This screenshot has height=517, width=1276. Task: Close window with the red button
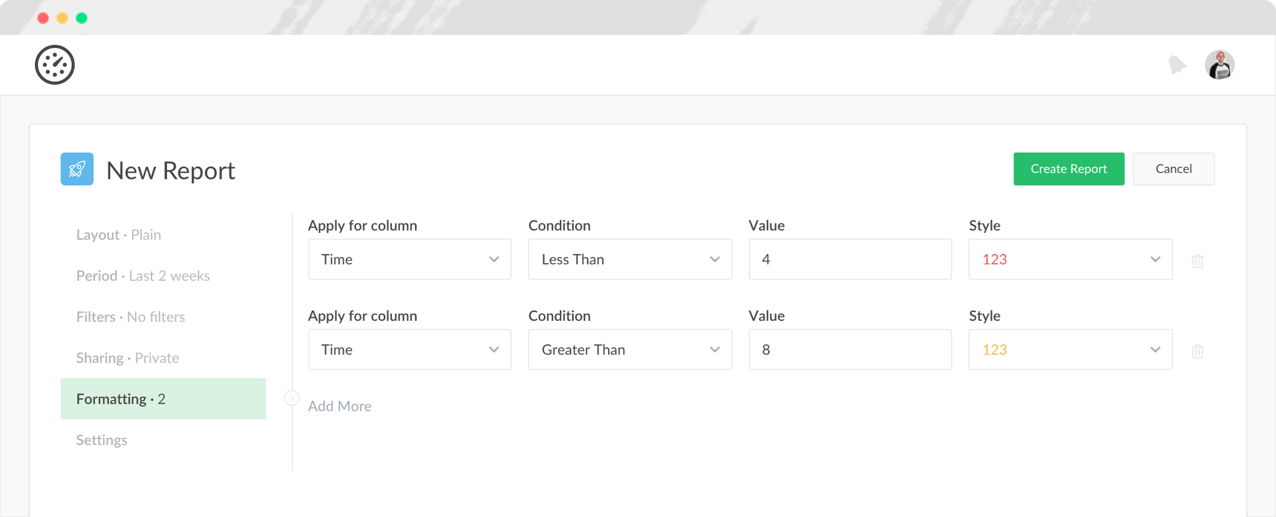(x=43, y=18)
